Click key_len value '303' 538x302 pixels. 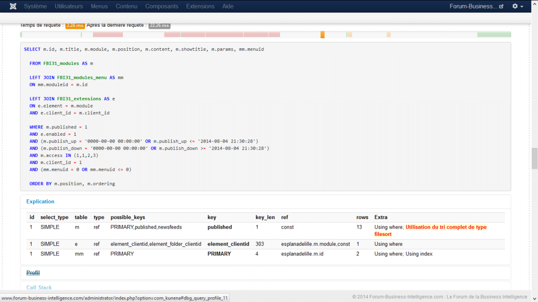[x=260, y=244]
